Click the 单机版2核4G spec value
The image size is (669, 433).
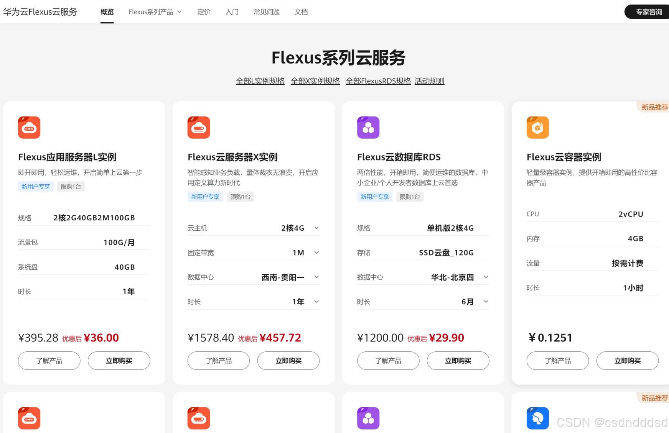450,228
